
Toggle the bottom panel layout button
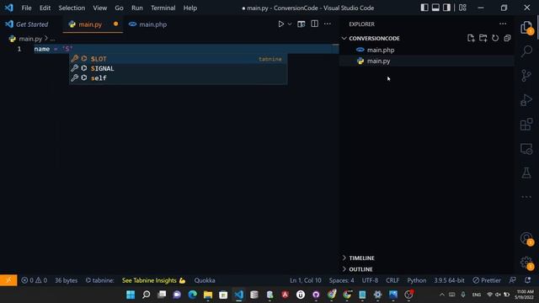[435, 8]
